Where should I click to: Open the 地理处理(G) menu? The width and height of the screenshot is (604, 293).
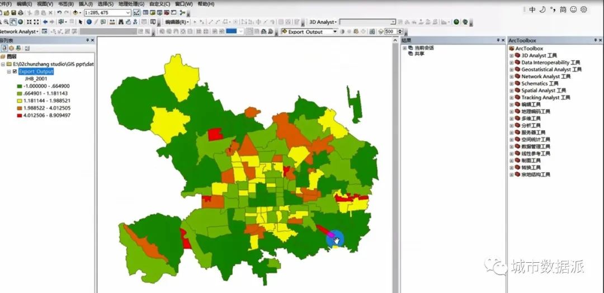131,4
